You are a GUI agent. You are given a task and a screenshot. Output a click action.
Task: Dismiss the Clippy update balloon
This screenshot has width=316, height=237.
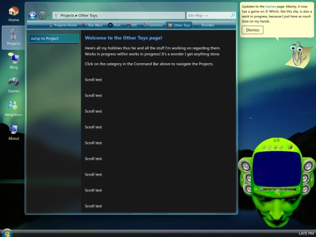pyautogui.click(x=253, y=30)
